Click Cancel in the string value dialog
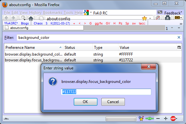 click(x=113, y=102)
